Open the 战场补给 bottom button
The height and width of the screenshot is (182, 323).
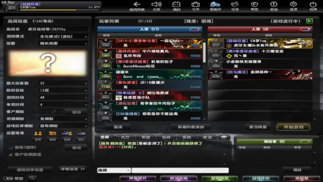260,178
